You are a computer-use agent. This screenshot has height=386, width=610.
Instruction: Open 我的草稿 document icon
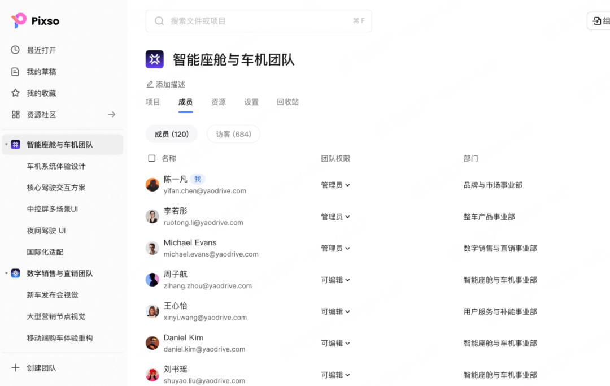coord(15,72)
